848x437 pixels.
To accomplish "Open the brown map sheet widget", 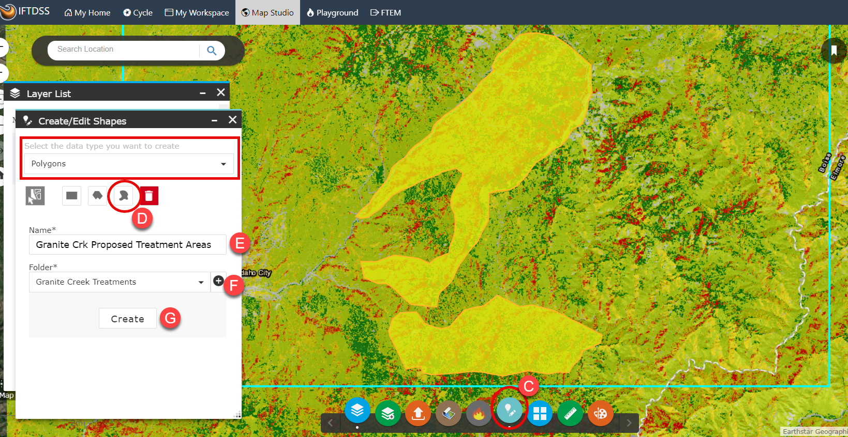I will point(449,413).
